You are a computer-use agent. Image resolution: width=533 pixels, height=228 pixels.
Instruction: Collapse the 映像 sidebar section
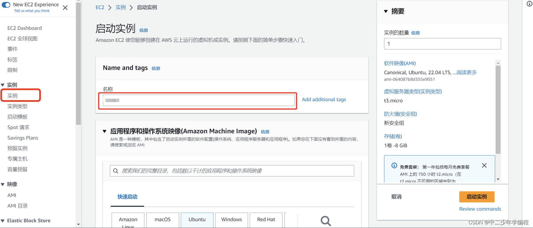pyautogui.click(x=3, y=184)
